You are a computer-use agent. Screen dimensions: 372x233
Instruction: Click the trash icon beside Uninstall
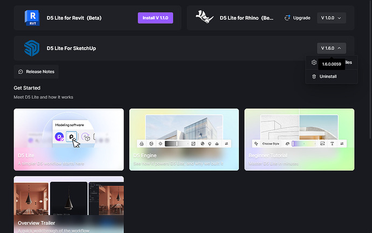click(x=314, y=77)
